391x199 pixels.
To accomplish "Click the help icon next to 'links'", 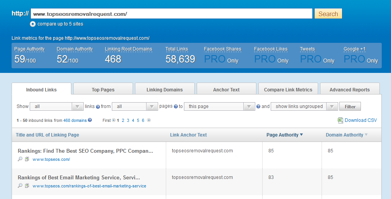I will 98,107.
